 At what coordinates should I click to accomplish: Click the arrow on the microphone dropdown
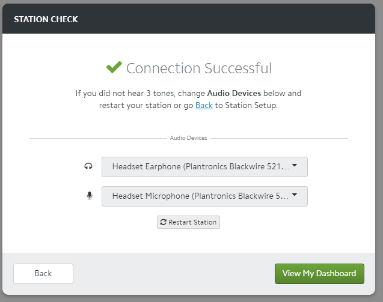[295, 196]
